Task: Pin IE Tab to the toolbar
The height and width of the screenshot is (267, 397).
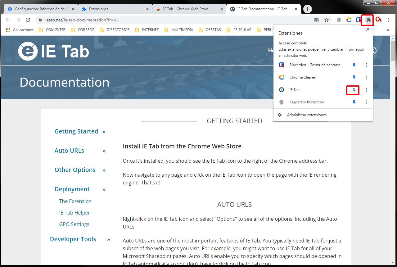Action: tap(354, 90)
